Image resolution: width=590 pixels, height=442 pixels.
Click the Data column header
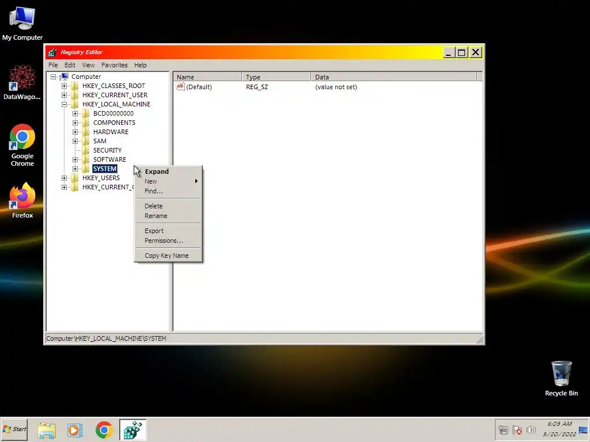(394, 77)
